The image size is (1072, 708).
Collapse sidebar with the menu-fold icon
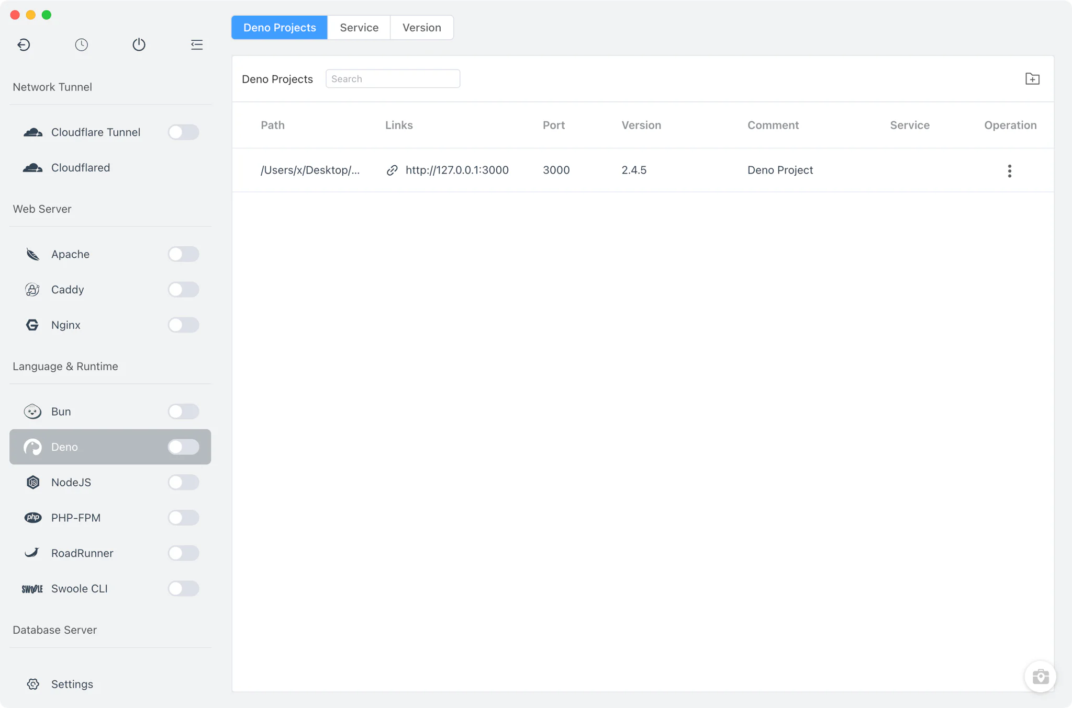click(197, 45)
